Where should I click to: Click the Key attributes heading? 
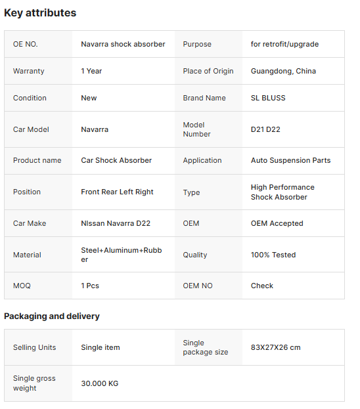click(40, 13)
